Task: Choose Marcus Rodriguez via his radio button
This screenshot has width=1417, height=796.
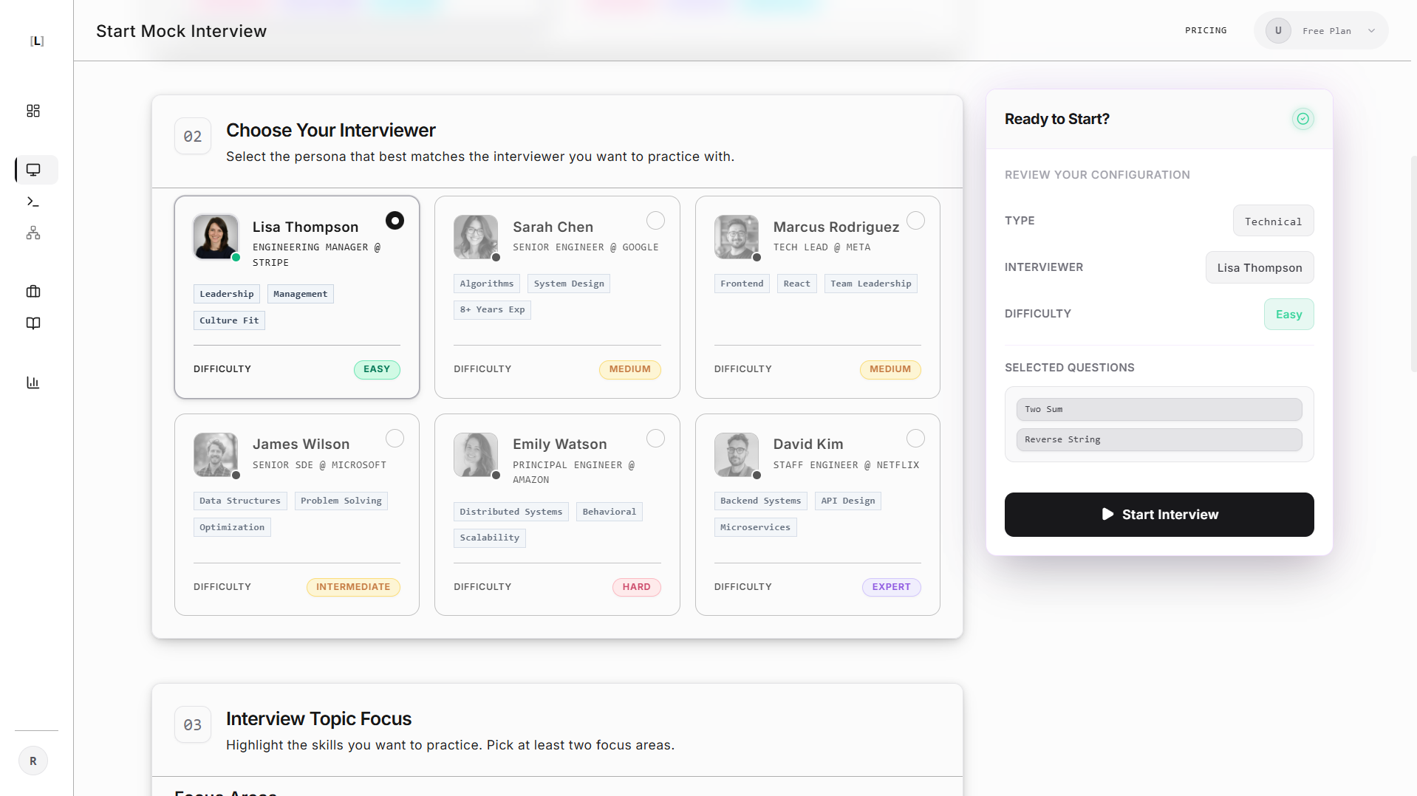Action: coord(915,220)
